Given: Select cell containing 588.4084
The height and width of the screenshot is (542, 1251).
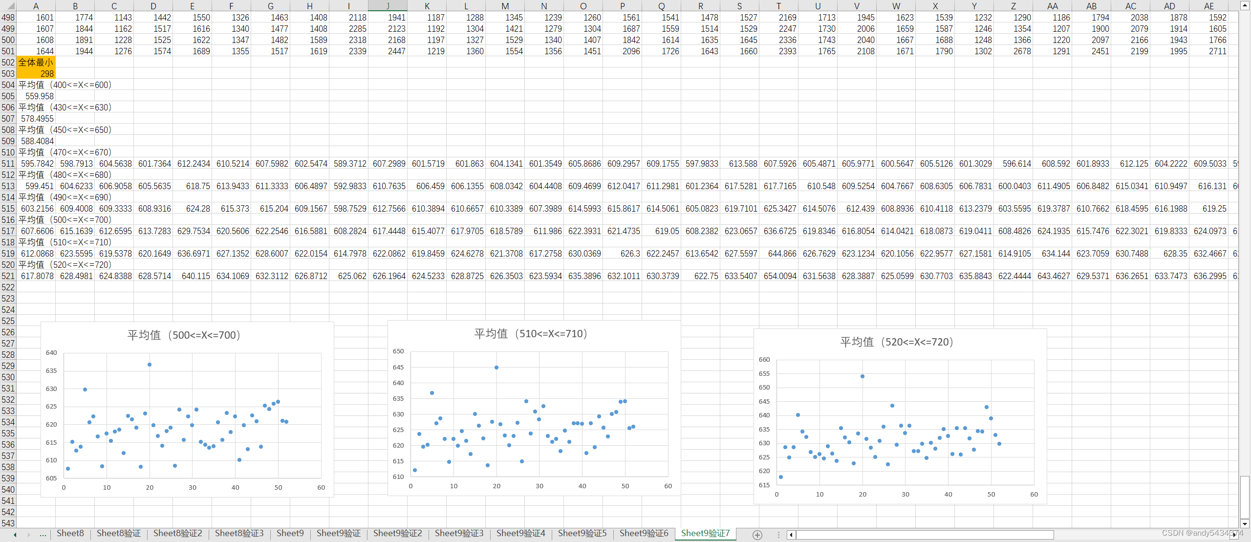Looking at the screenshot, I should (x=36, y=141).
